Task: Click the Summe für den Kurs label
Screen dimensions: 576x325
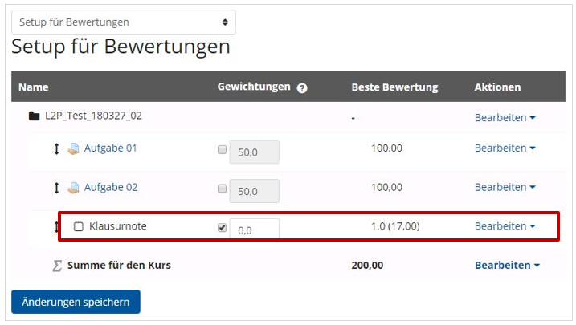Action: 119,265
